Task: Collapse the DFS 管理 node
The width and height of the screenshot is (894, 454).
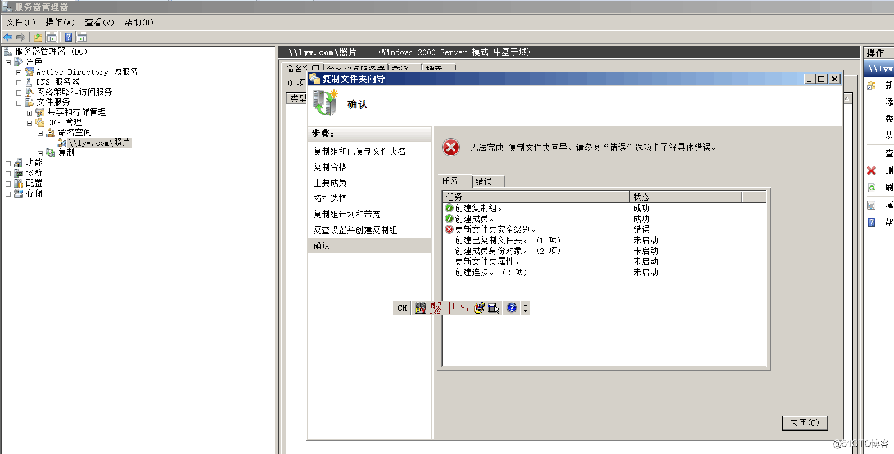Action: (29, 123)
